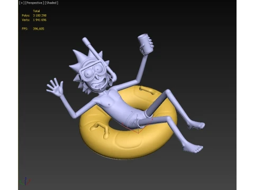
Task: Click the world axis tripod icon
Action: click(x=25, y=182)
